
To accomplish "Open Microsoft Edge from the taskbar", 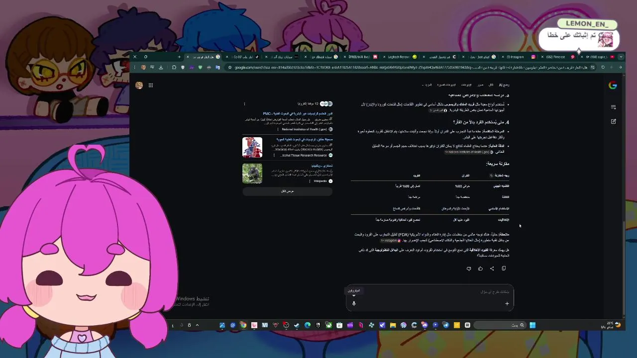I will point(308,325).
